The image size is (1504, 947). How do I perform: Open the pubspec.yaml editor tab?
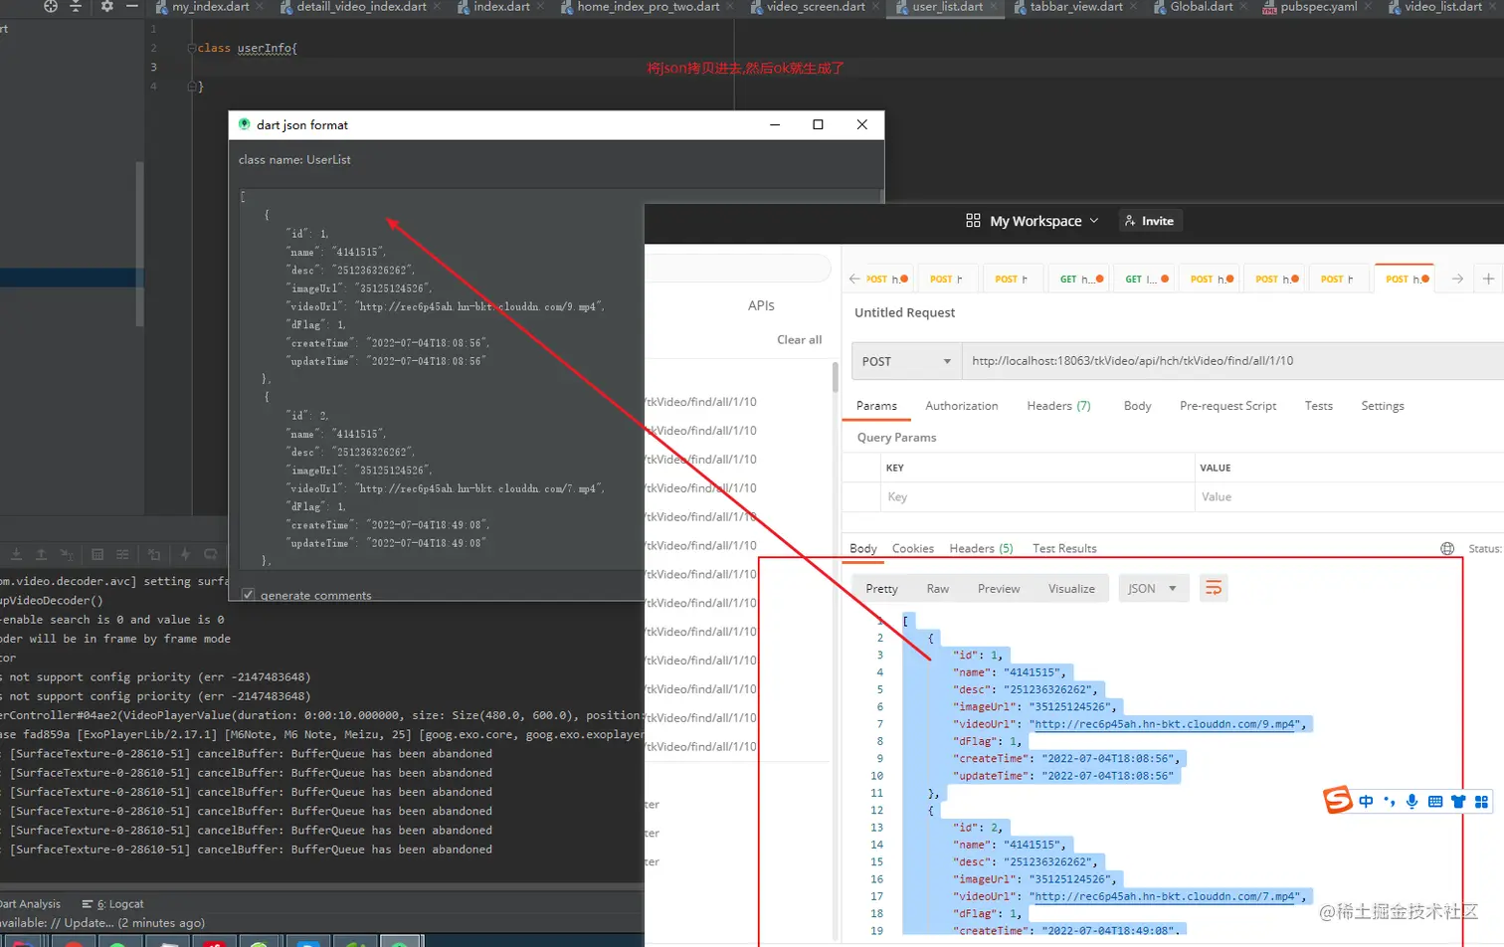1318,7
